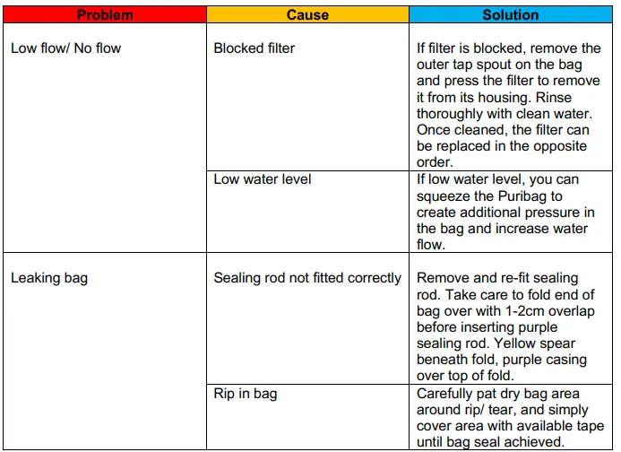Click the Remove and re-fit sealing rod text
The width and height of the screenshot is (621, 452).
(x=497, y=278)
